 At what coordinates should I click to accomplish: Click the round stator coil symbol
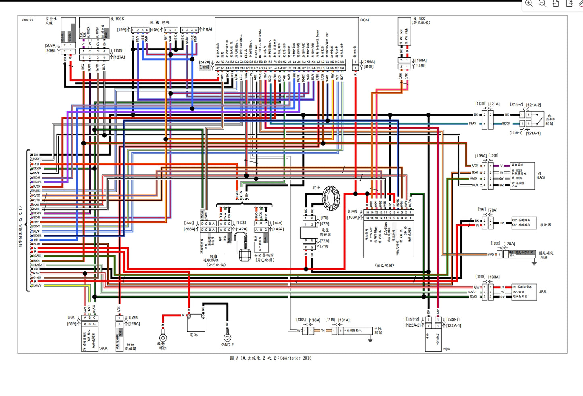pyautogui.click(x=331, y=198)
